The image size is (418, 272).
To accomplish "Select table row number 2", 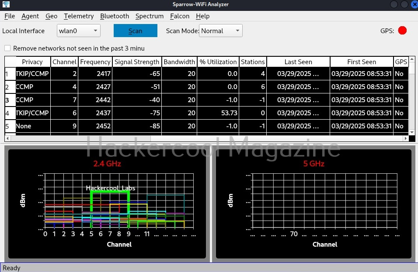I will (x=10, y=87).
